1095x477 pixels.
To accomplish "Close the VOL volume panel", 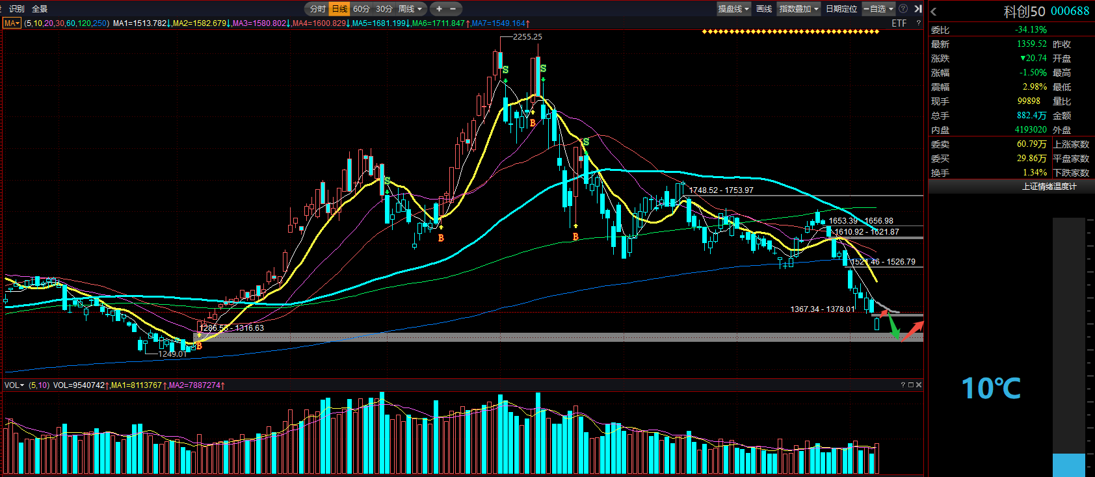I will [919, 385].
